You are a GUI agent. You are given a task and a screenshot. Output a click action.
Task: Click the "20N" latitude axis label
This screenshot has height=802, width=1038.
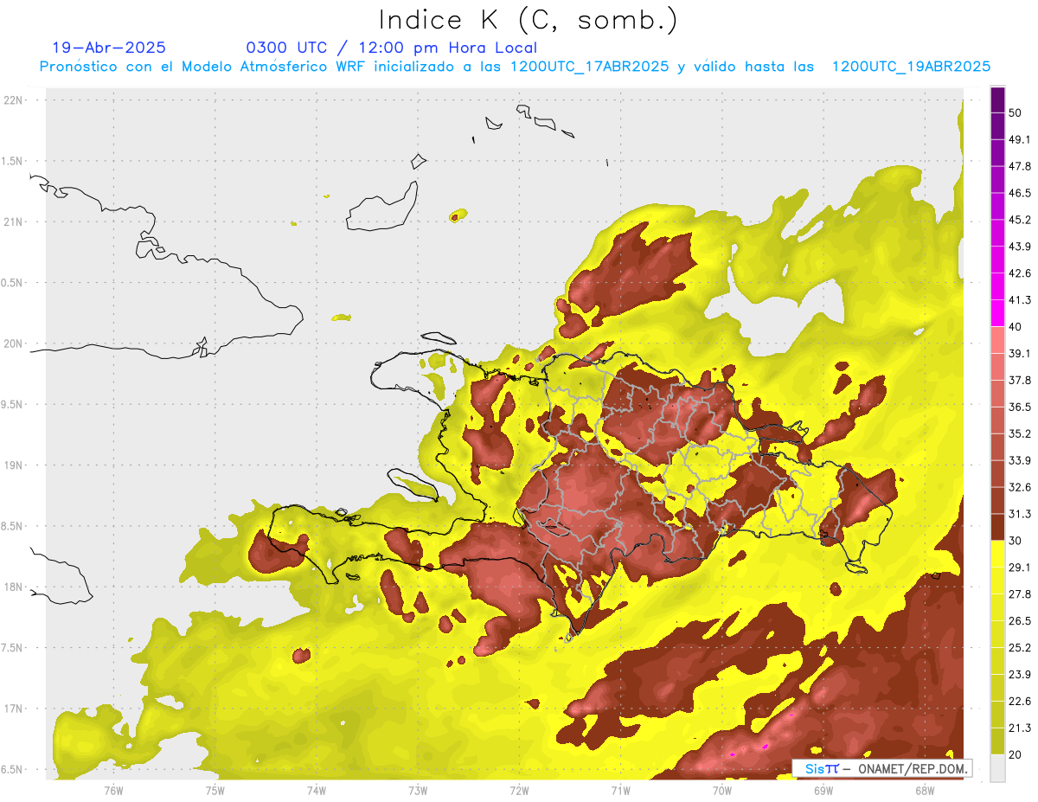tap(15, 343)
